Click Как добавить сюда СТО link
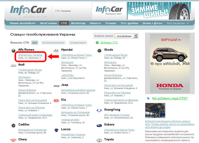Screen dimensions: 199x143 click(x=170, y=98)
